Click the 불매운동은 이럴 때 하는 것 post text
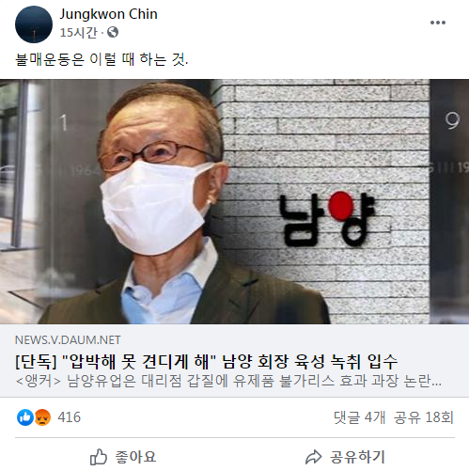 pyautogui.click(x=102, y=59)
